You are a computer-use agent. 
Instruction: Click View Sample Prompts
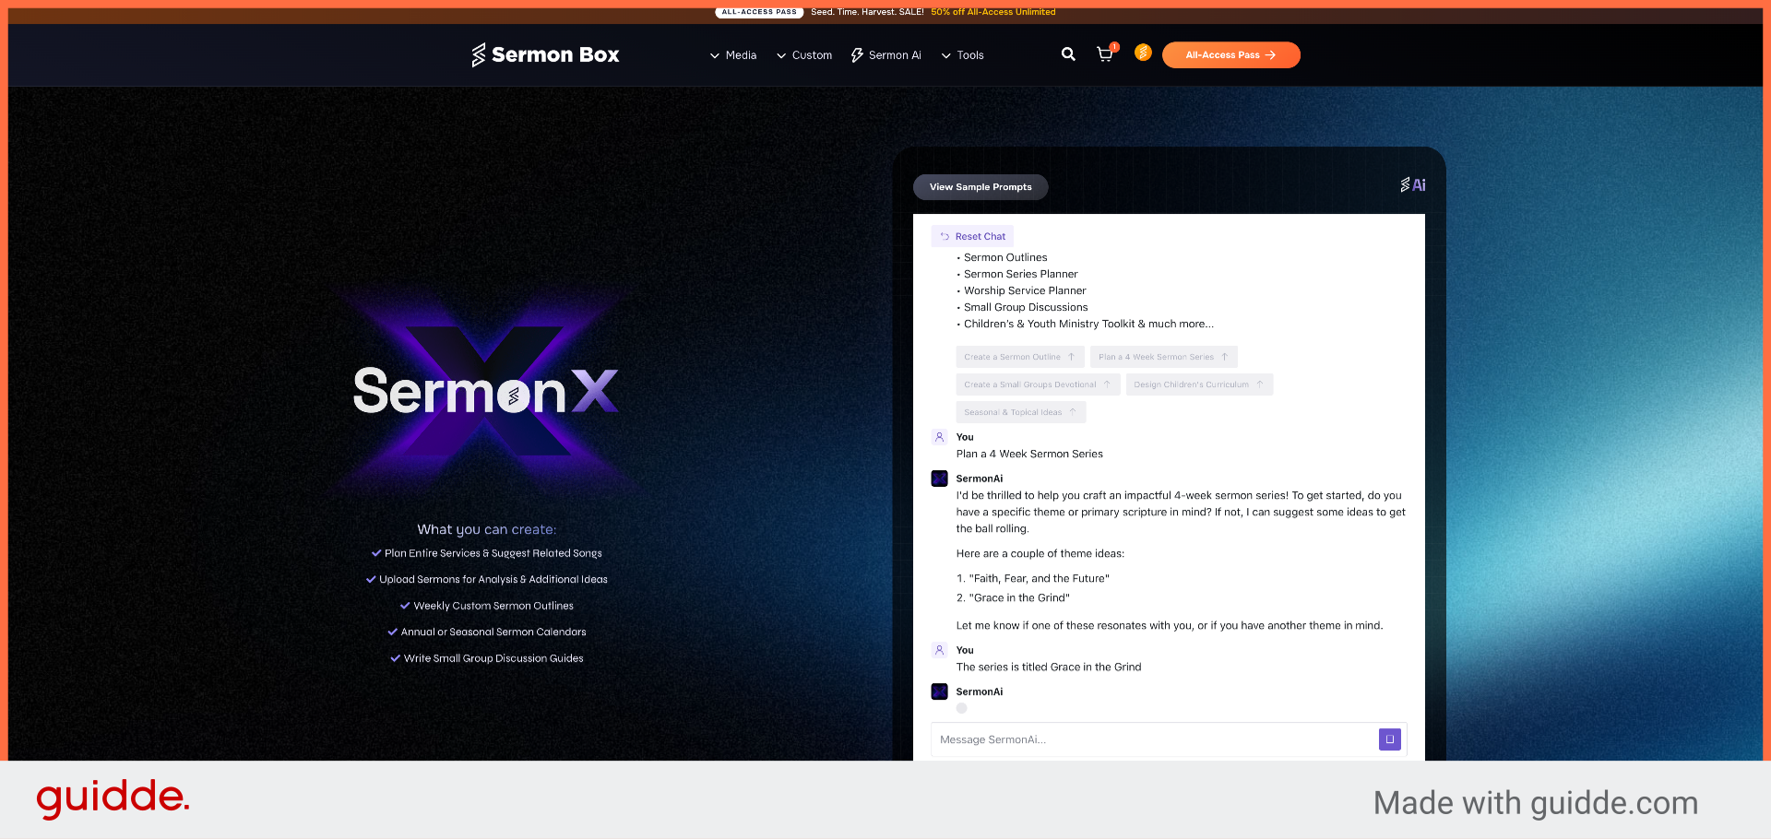(980, 187)
